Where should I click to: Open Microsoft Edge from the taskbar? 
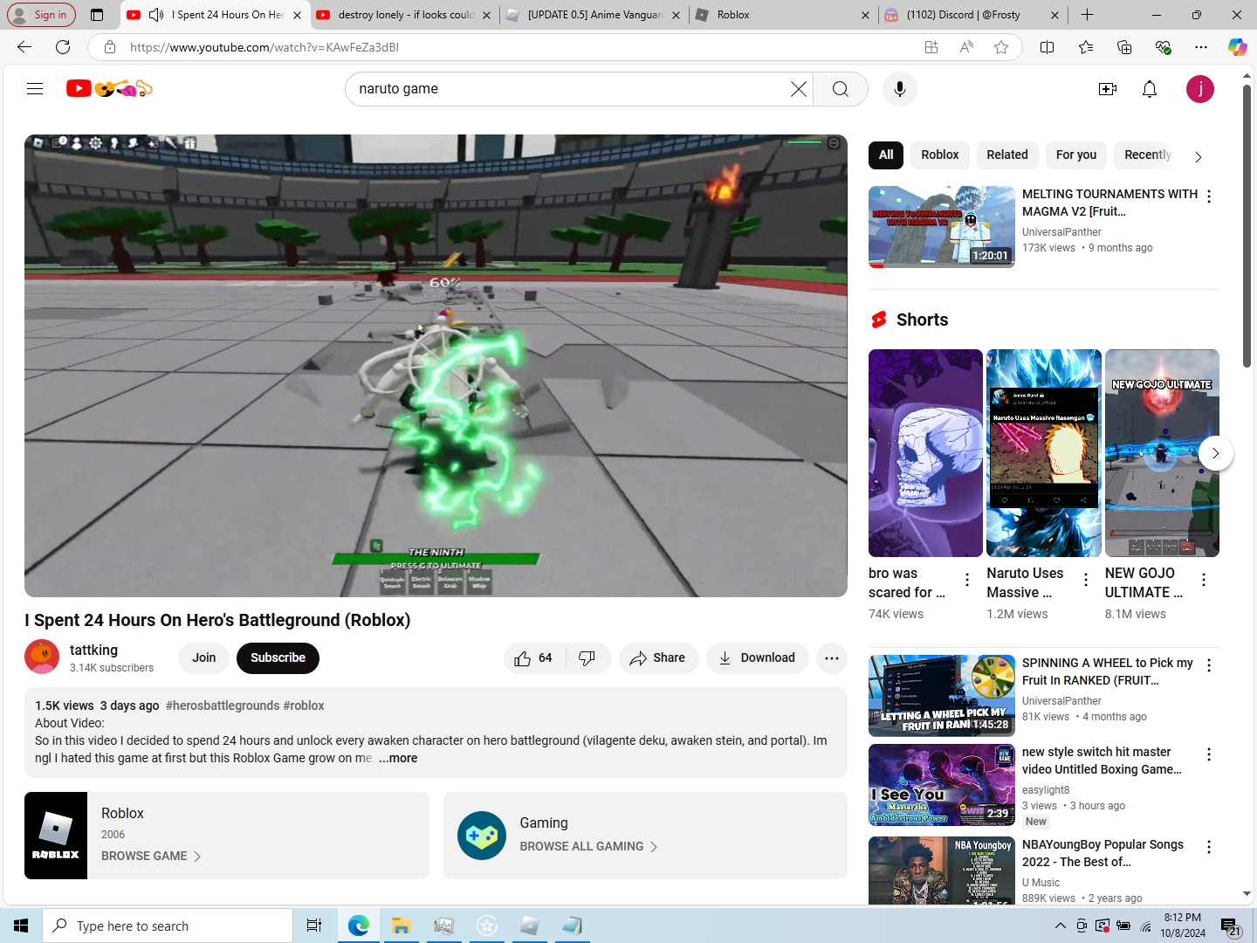coord(358,926)
